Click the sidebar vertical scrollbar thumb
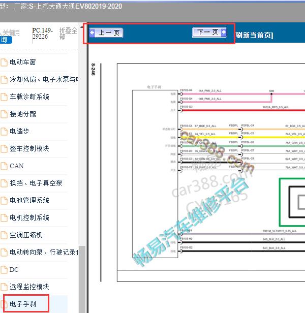The image size is (305, 313). click(82, 279)
